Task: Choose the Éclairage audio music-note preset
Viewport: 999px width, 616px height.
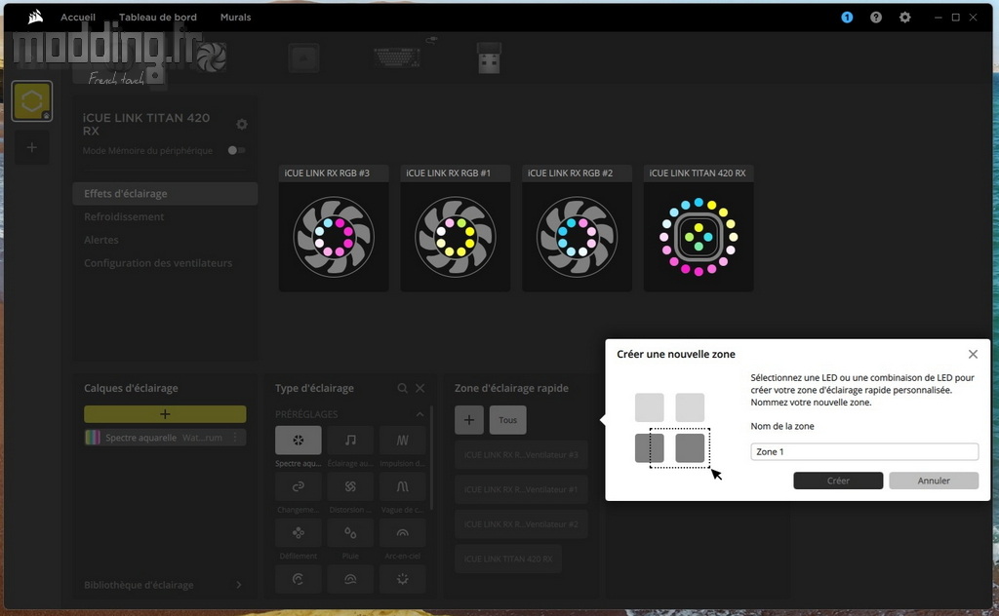Action: [350, 441]
